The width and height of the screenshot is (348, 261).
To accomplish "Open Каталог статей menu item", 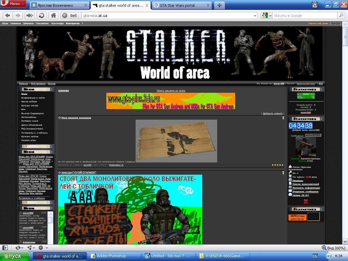I will pos(30,106).
